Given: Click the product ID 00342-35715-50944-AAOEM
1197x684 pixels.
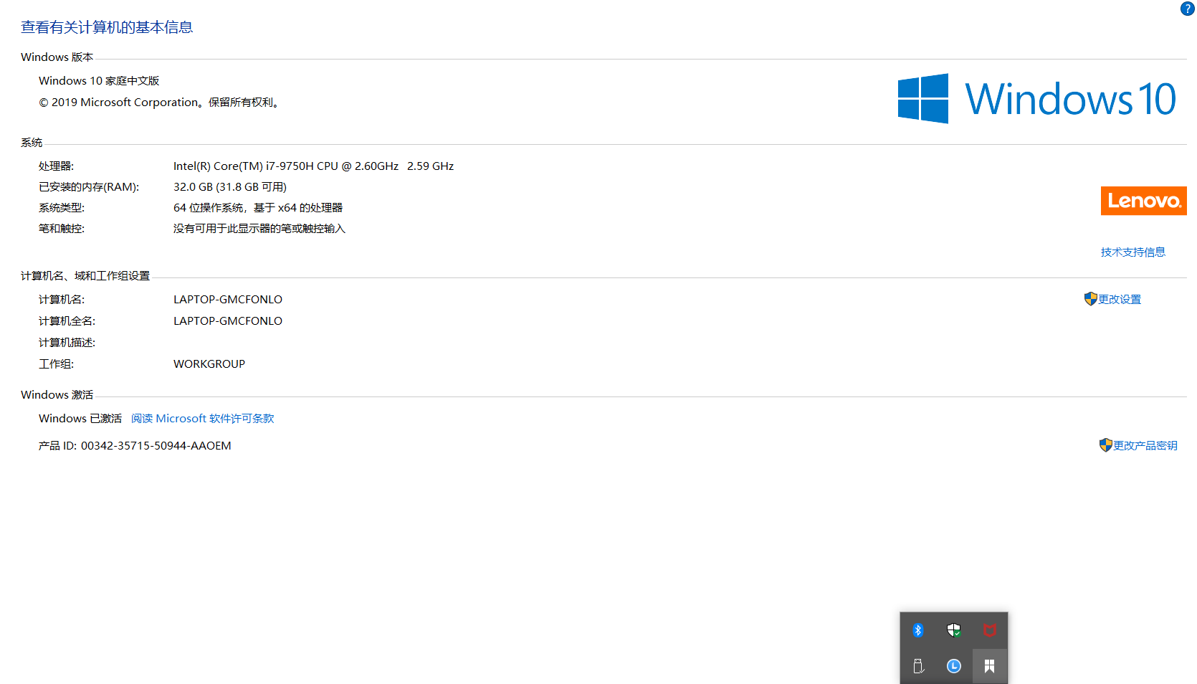Looking at the screenshot, I should click(156, 445).
